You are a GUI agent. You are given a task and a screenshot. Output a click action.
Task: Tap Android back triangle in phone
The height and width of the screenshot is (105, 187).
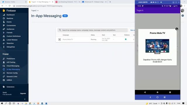pyautogui.click(x=145, y=92)
